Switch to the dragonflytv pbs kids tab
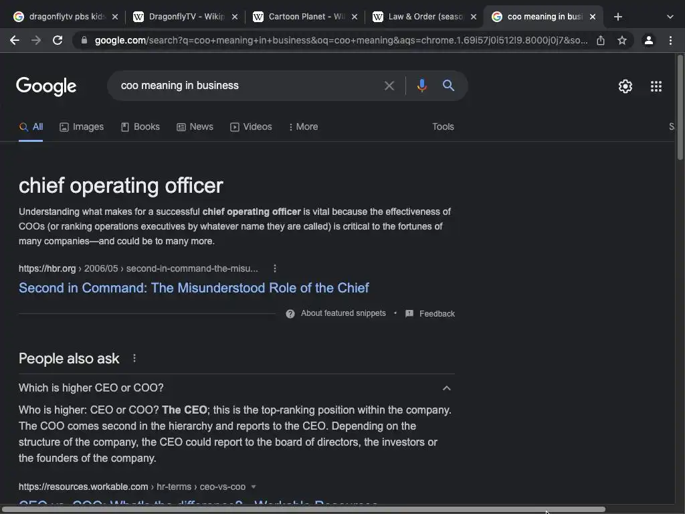Image resolution: width=685 pixels, height=514 pixels. 66,17
